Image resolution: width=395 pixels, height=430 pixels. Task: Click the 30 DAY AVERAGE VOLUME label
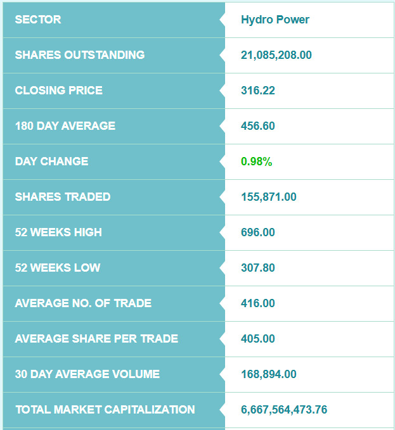pos(87,374)
